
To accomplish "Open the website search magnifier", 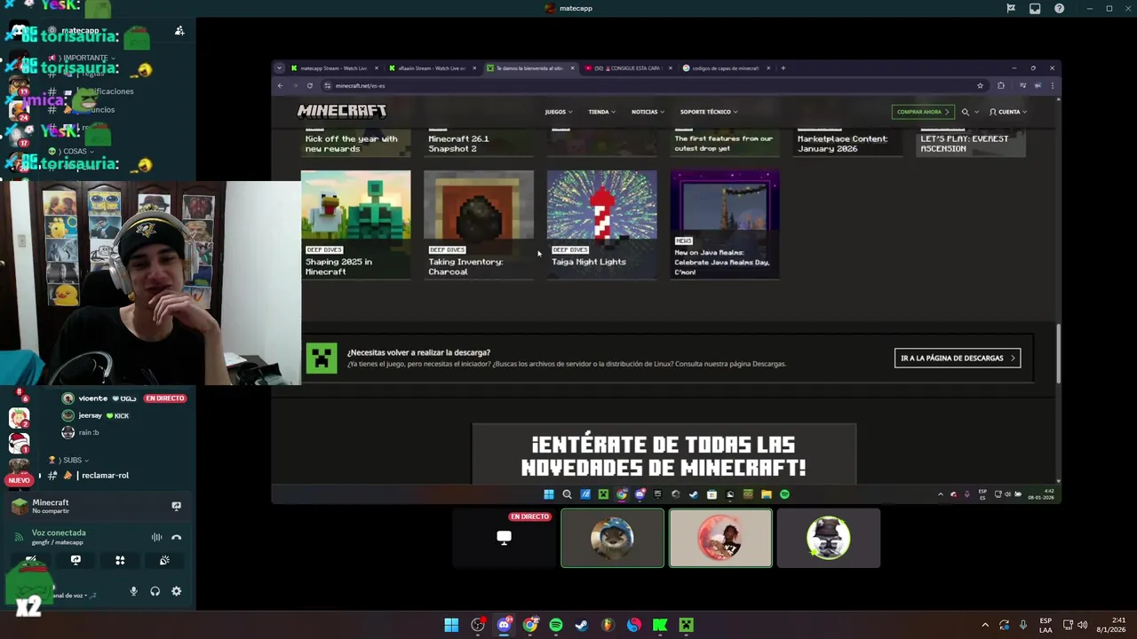I will tap(966, 112).
